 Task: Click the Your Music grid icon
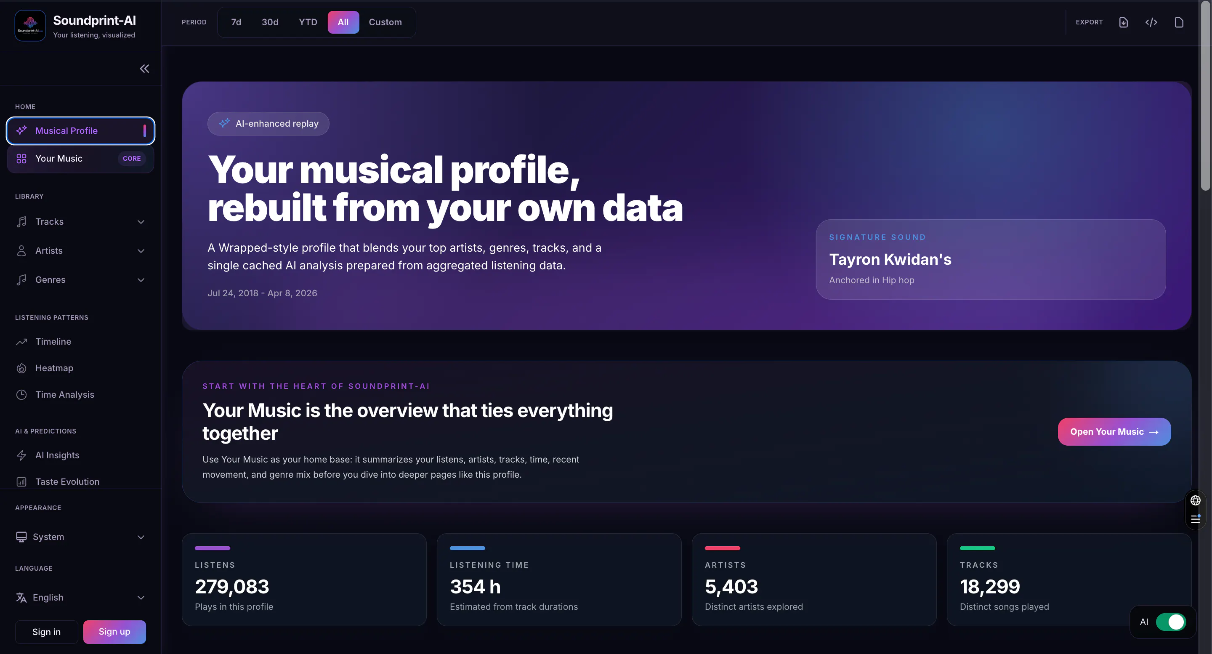[21, 159]
